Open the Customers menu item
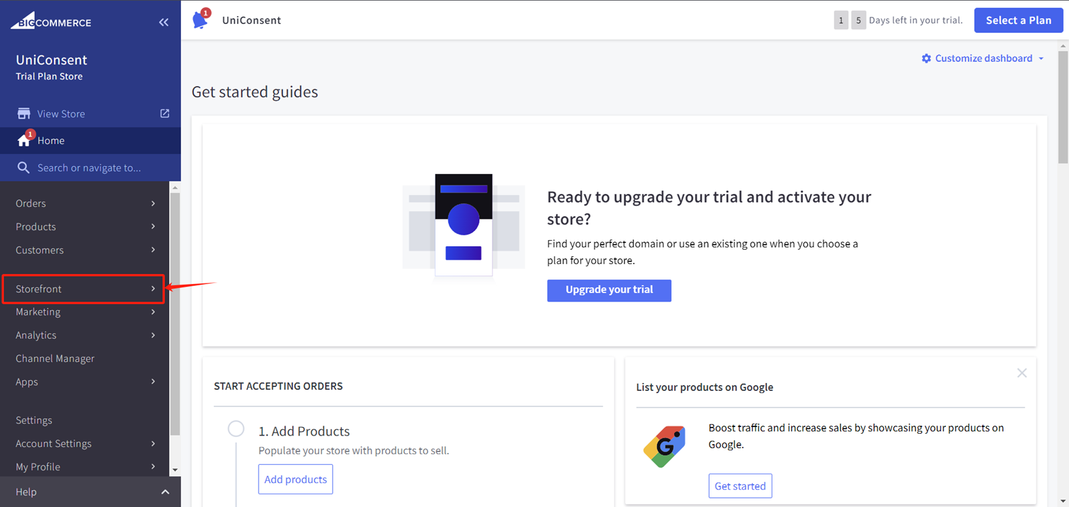1069x507 pixels. (85, 250)
